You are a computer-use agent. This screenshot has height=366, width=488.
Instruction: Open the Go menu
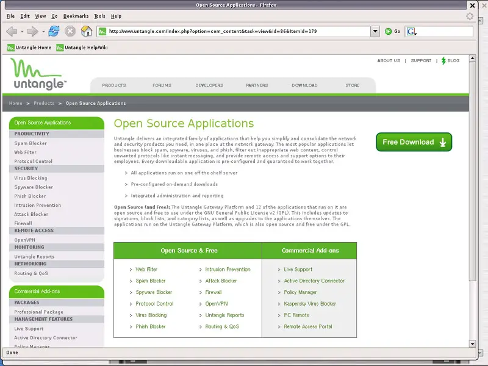click(x=54, y=16)
